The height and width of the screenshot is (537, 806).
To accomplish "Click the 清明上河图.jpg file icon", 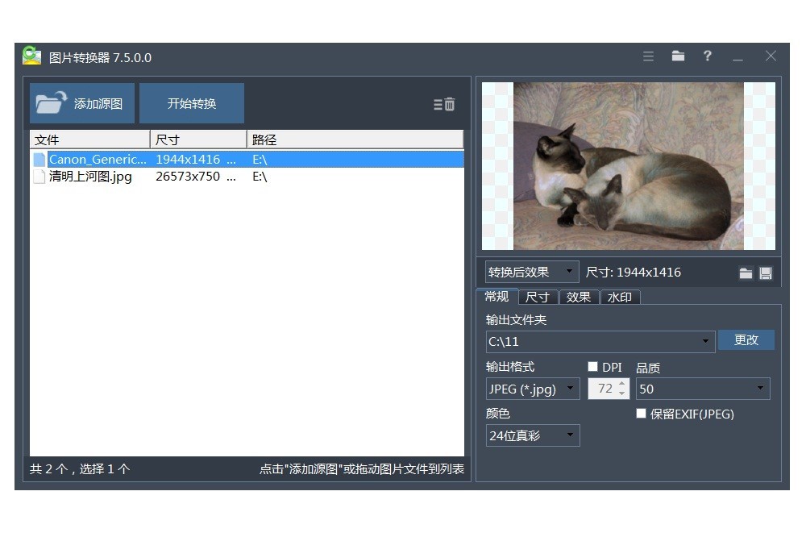I will pyautogui.click(x=39, y=177).
